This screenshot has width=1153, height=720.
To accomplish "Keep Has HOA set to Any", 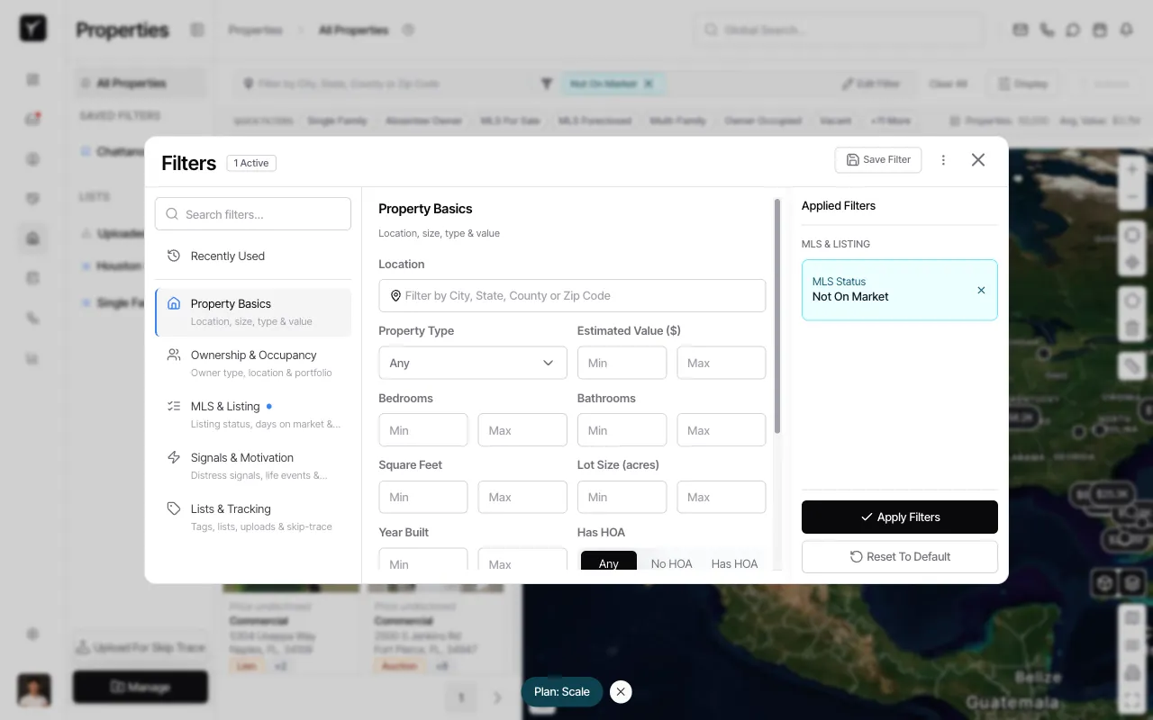I will click(608, 562).
